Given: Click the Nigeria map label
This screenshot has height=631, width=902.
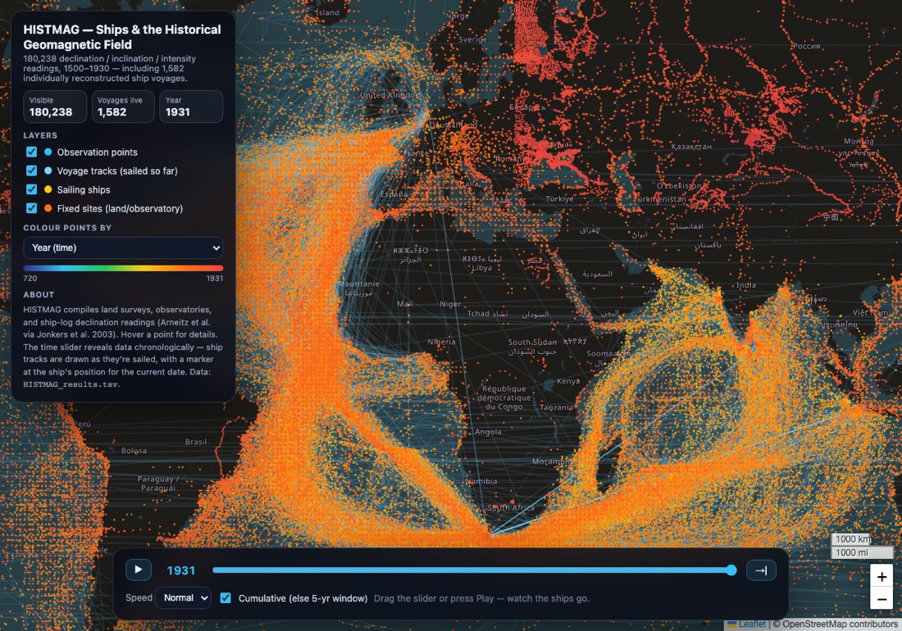Looking at the screenshot, I should (441, 342).
